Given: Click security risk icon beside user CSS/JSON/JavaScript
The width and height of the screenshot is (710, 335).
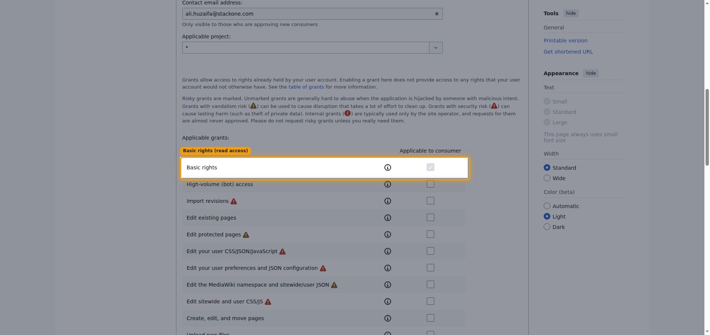Looking at the screenshot, I should tap(282, 252).
